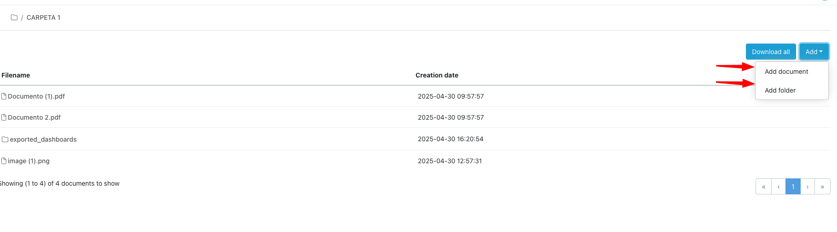Go to the next page of results
Viewport: 837px width, 232px height.
(808, 187)
